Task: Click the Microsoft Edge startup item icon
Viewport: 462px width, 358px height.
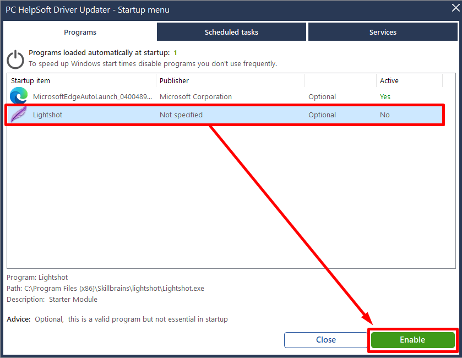Action: click(19, 96)
